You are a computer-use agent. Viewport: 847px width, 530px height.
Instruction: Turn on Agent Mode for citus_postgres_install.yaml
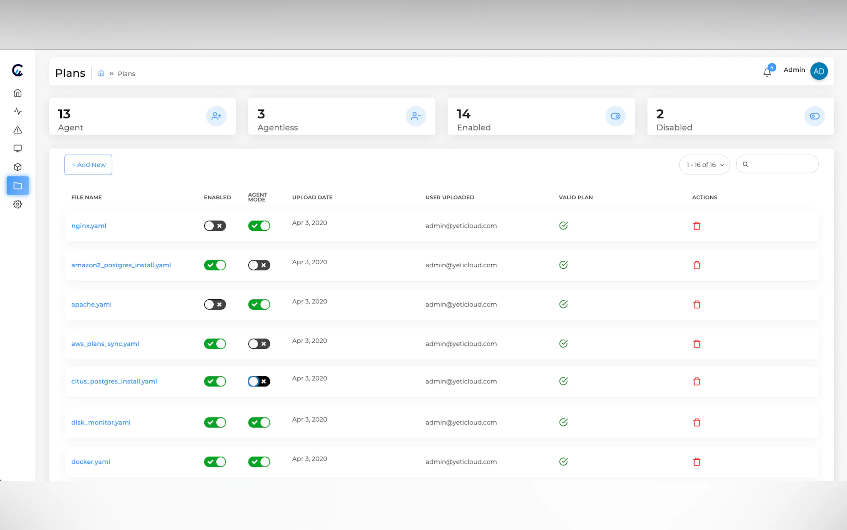click(x=259, y=381)
